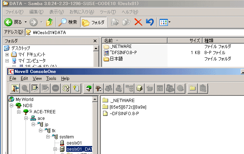The width and height of the screenshot is (244, 154).
Task: Open the 編集(E) menu in Explorer
Action: (x=36, y=12)
